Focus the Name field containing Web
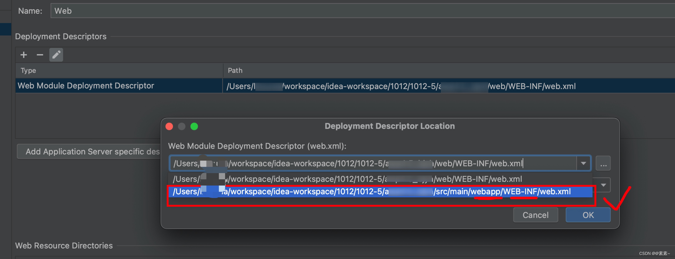 coord(362,11)
